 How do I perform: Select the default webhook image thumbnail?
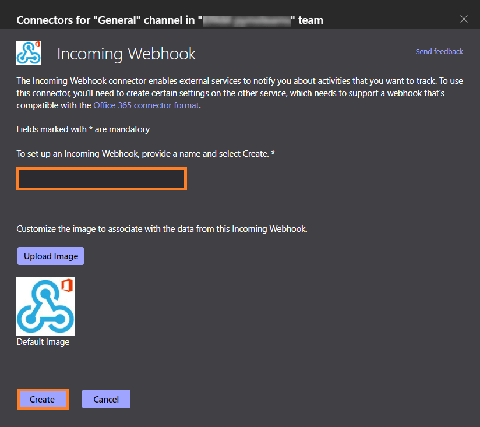click(45, 306)
